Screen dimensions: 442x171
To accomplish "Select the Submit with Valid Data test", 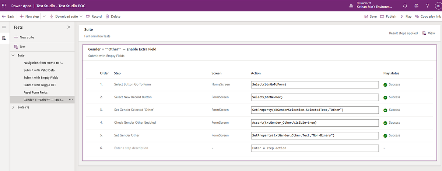I will coord(39,70).
